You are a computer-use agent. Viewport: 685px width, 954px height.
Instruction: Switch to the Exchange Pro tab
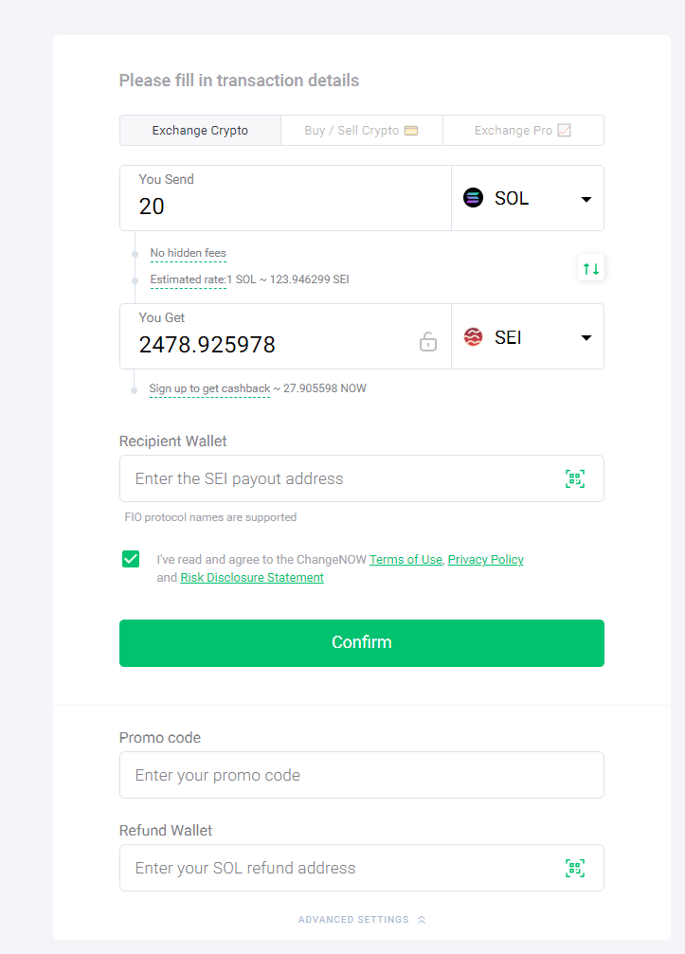(523, 131)
